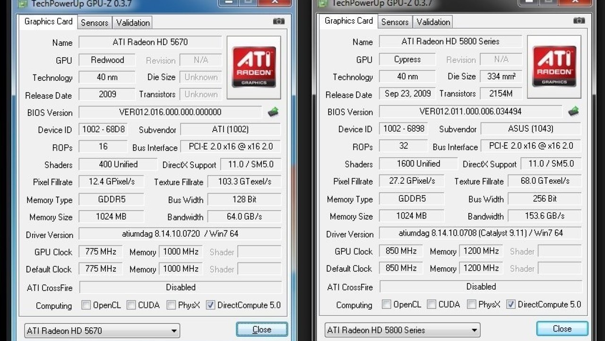Click the screenshot camera icon in HD 5800 Series window
Screen dimensions: 605x341
point(579,21)
